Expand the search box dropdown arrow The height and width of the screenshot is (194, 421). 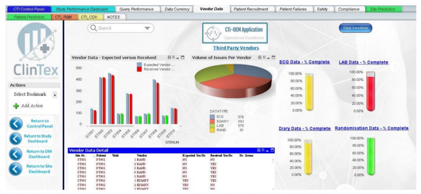point(147,28)
